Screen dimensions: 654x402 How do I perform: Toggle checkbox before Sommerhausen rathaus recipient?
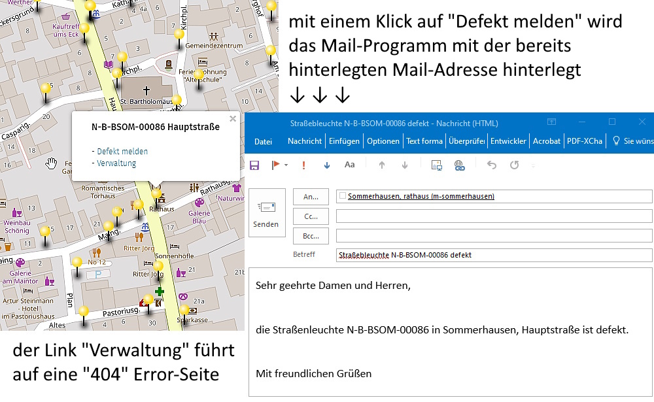[343, 195]
